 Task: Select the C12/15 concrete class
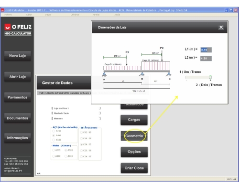81,132
